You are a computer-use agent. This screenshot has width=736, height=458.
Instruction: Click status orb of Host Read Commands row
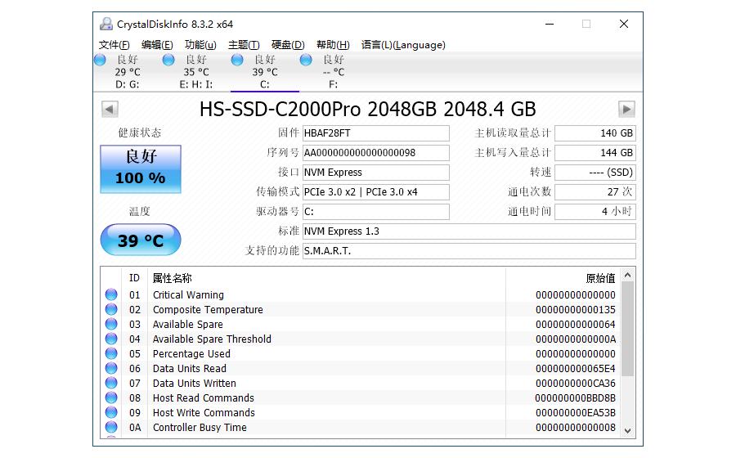[x=111, y=397]
